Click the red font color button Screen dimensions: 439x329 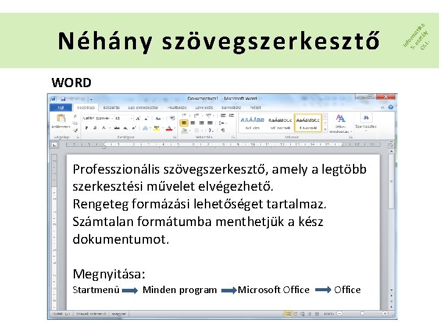coord(169,128)
